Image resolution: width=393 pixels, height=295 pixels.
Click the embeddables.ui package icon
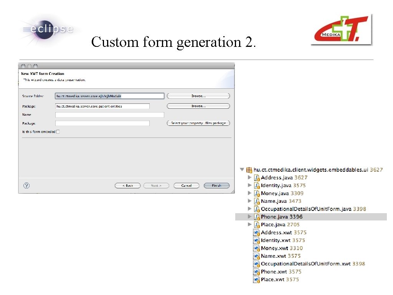249,170
